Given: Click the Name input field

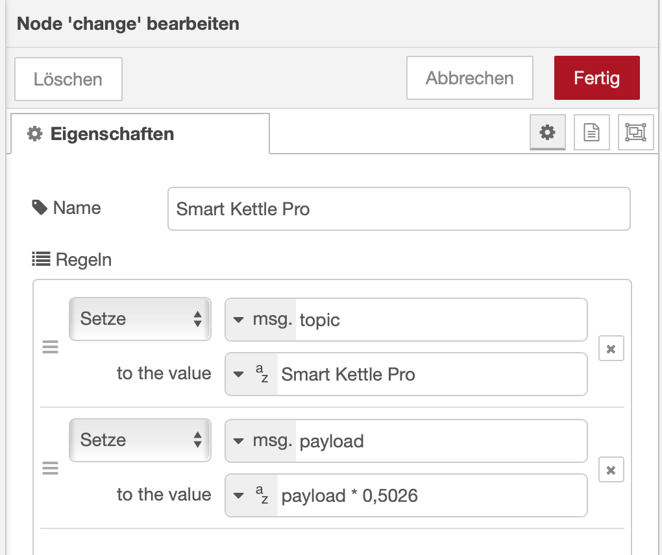Looking at the screenshot, I should coord(398,209).
